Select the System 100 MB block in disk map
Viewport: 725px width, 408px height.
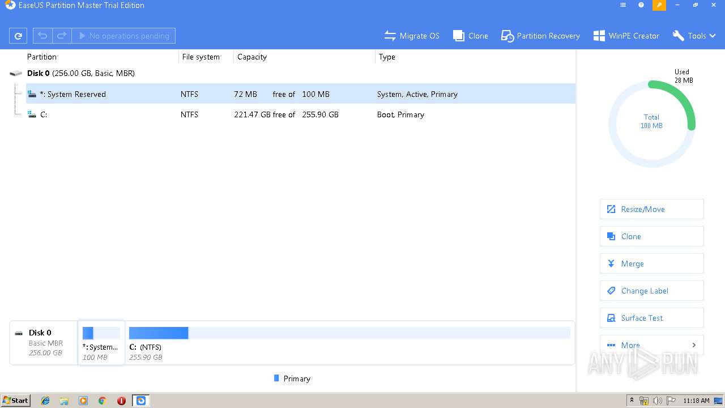coord(101,342)
